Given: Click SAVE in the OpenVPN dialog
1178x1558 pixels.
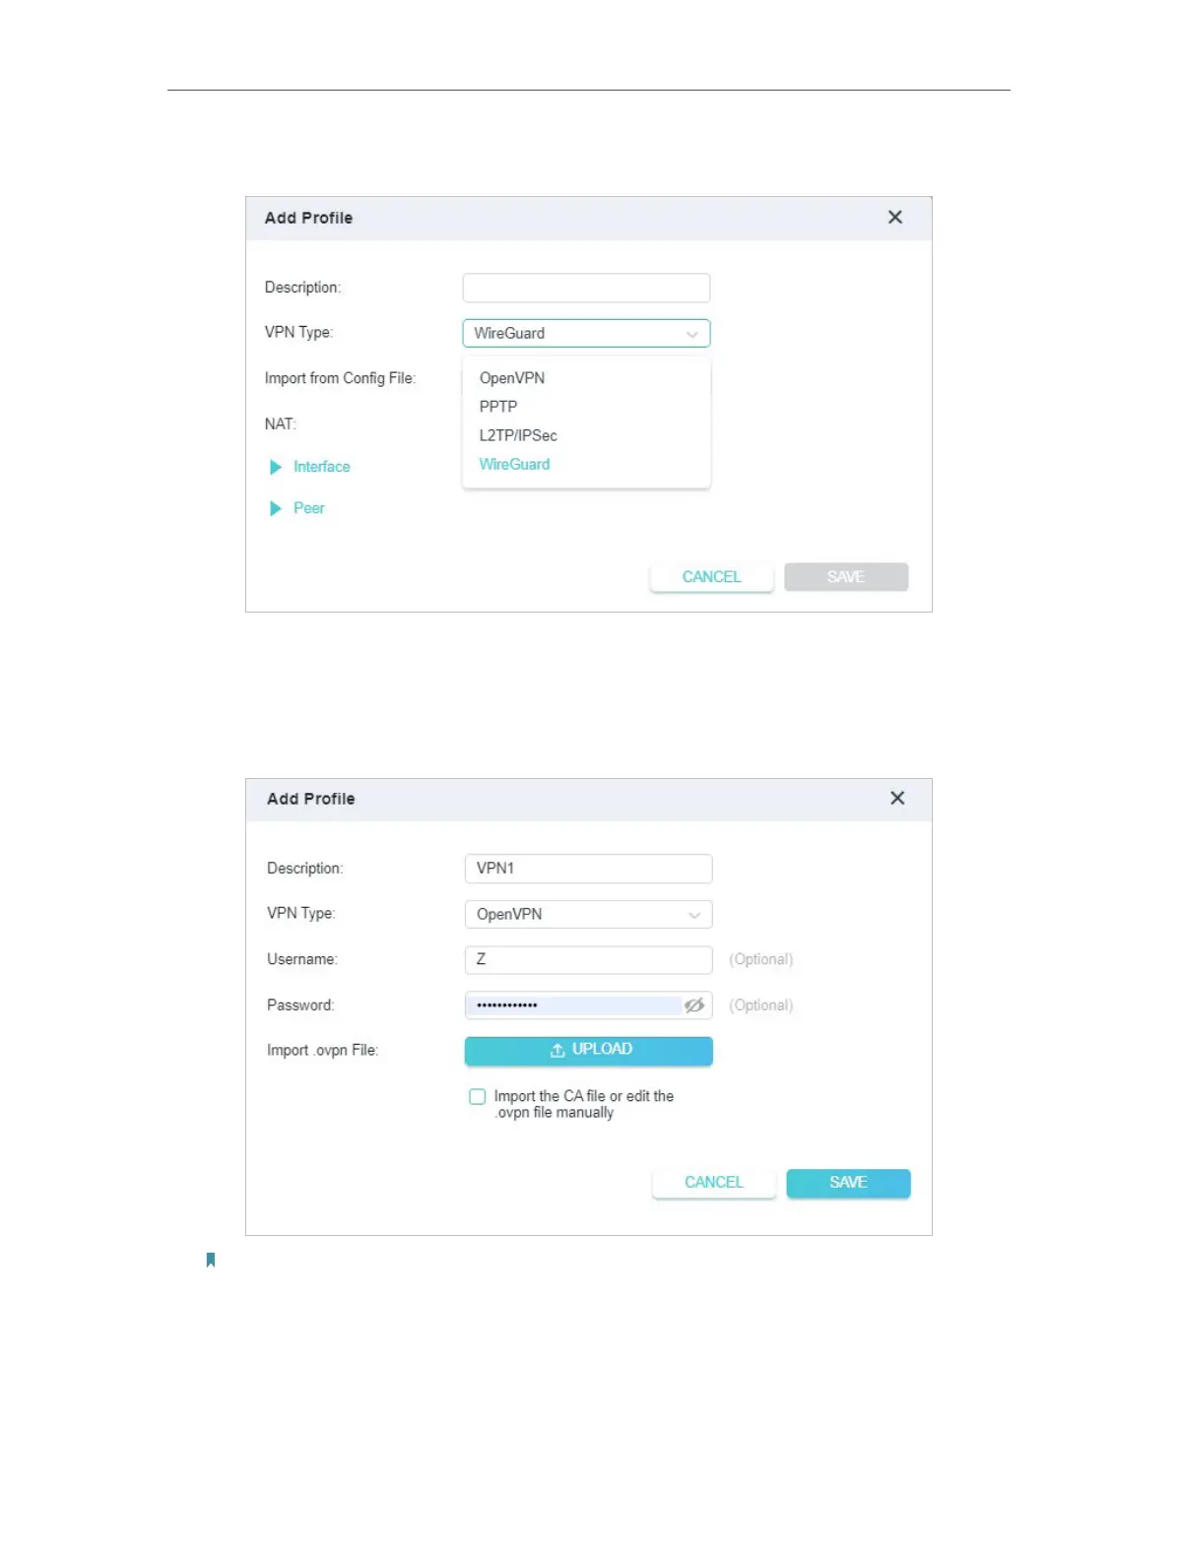Looking at the screenshot, I should (x=847, y=1183).
